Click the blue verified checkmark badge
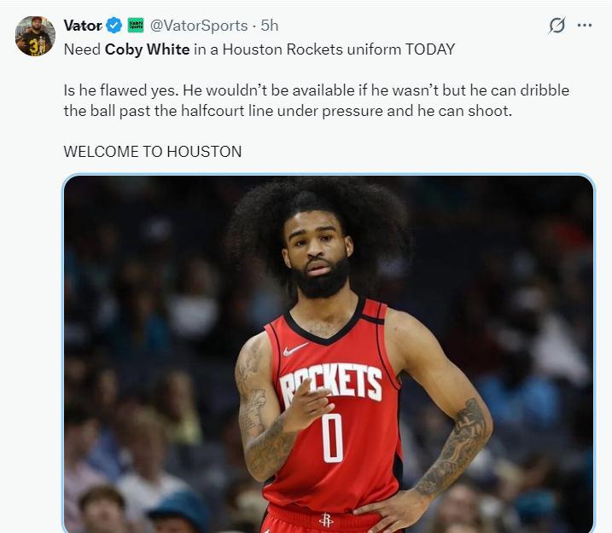Image resolution: width=612 pixels, height=533 pixels. (114, 26)
